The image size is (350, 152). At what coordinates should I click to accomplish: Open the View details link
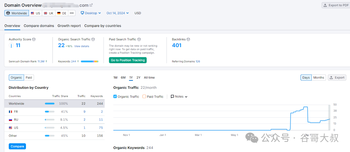coord(82,46)
